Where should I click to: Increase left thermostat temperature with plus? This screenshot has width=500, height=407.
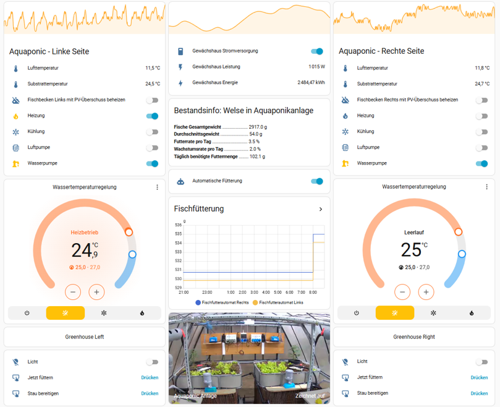coord(96,292)
